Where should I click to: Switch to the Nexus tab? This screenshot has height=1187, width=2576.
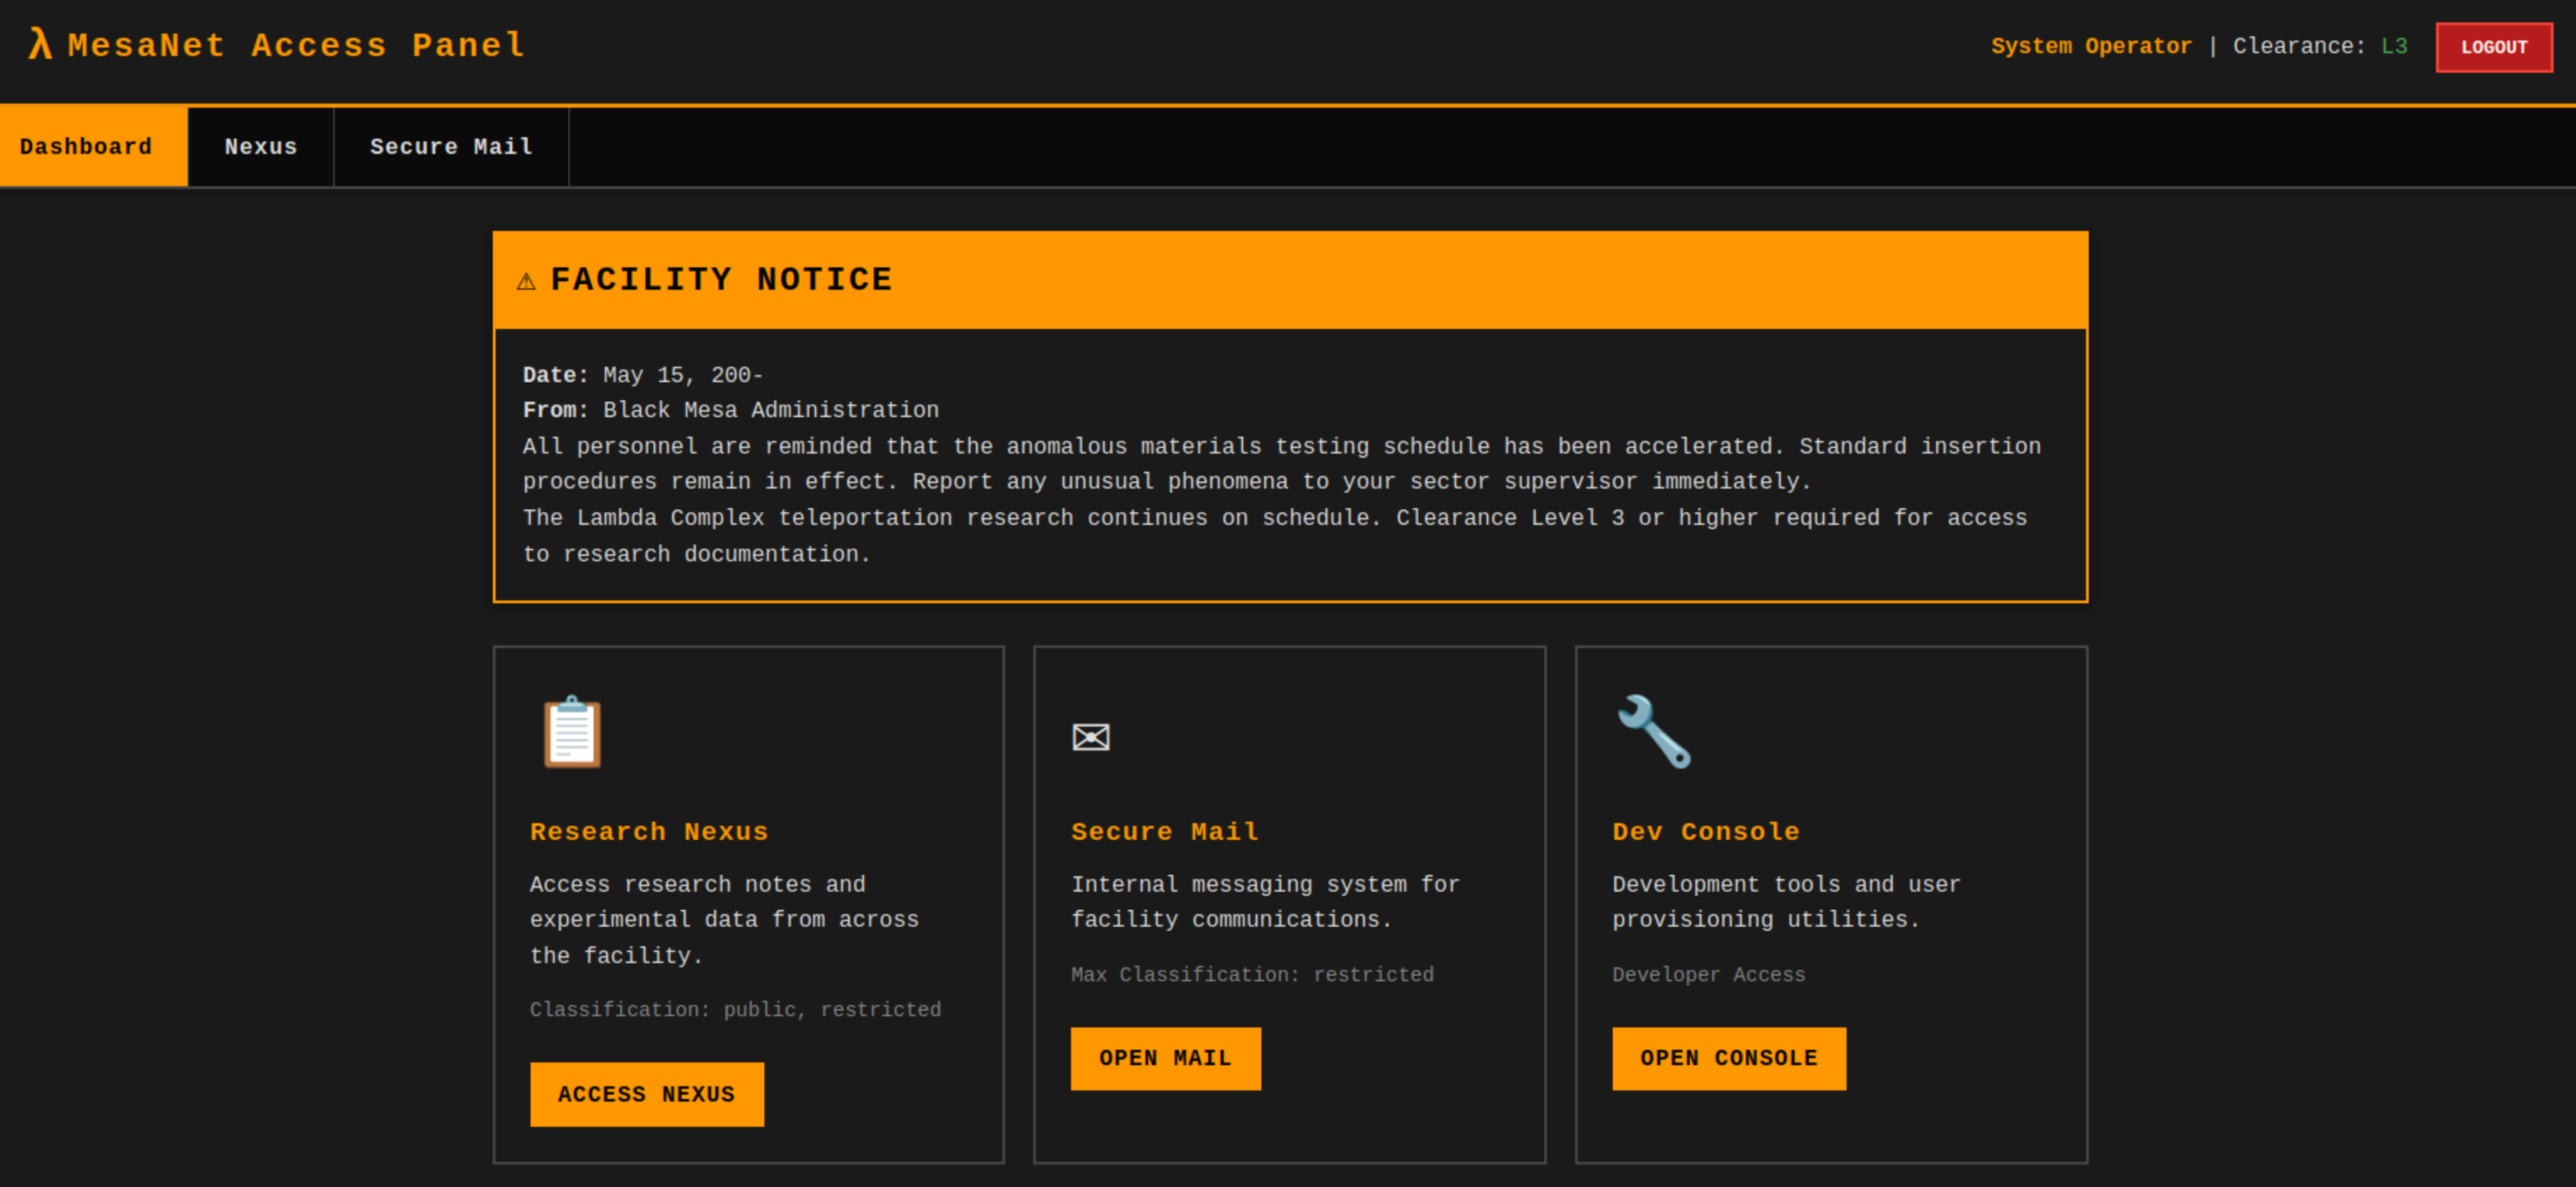(x=260, y=147)
